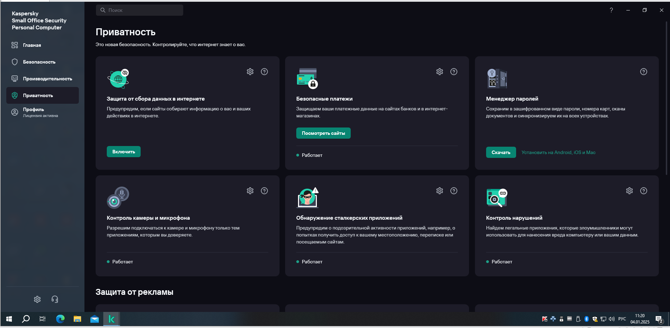Open settings for Обнаружение сталкерских приложений
The height and width of the screenshot is (328, 670).
[440, 191]
